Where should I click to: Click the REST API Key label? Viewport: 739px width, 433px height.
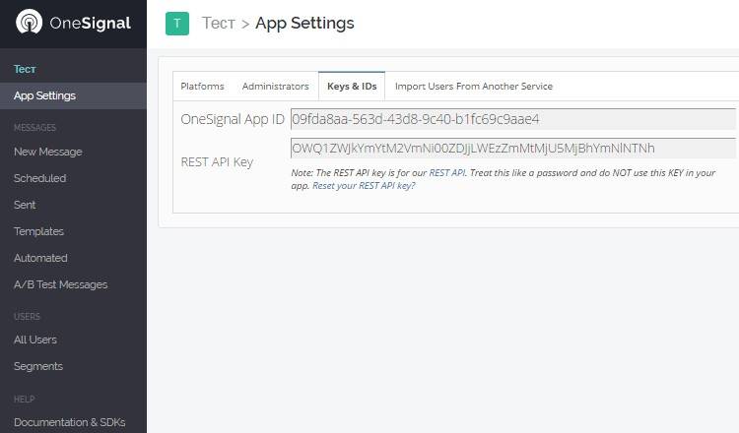(217, 162)
